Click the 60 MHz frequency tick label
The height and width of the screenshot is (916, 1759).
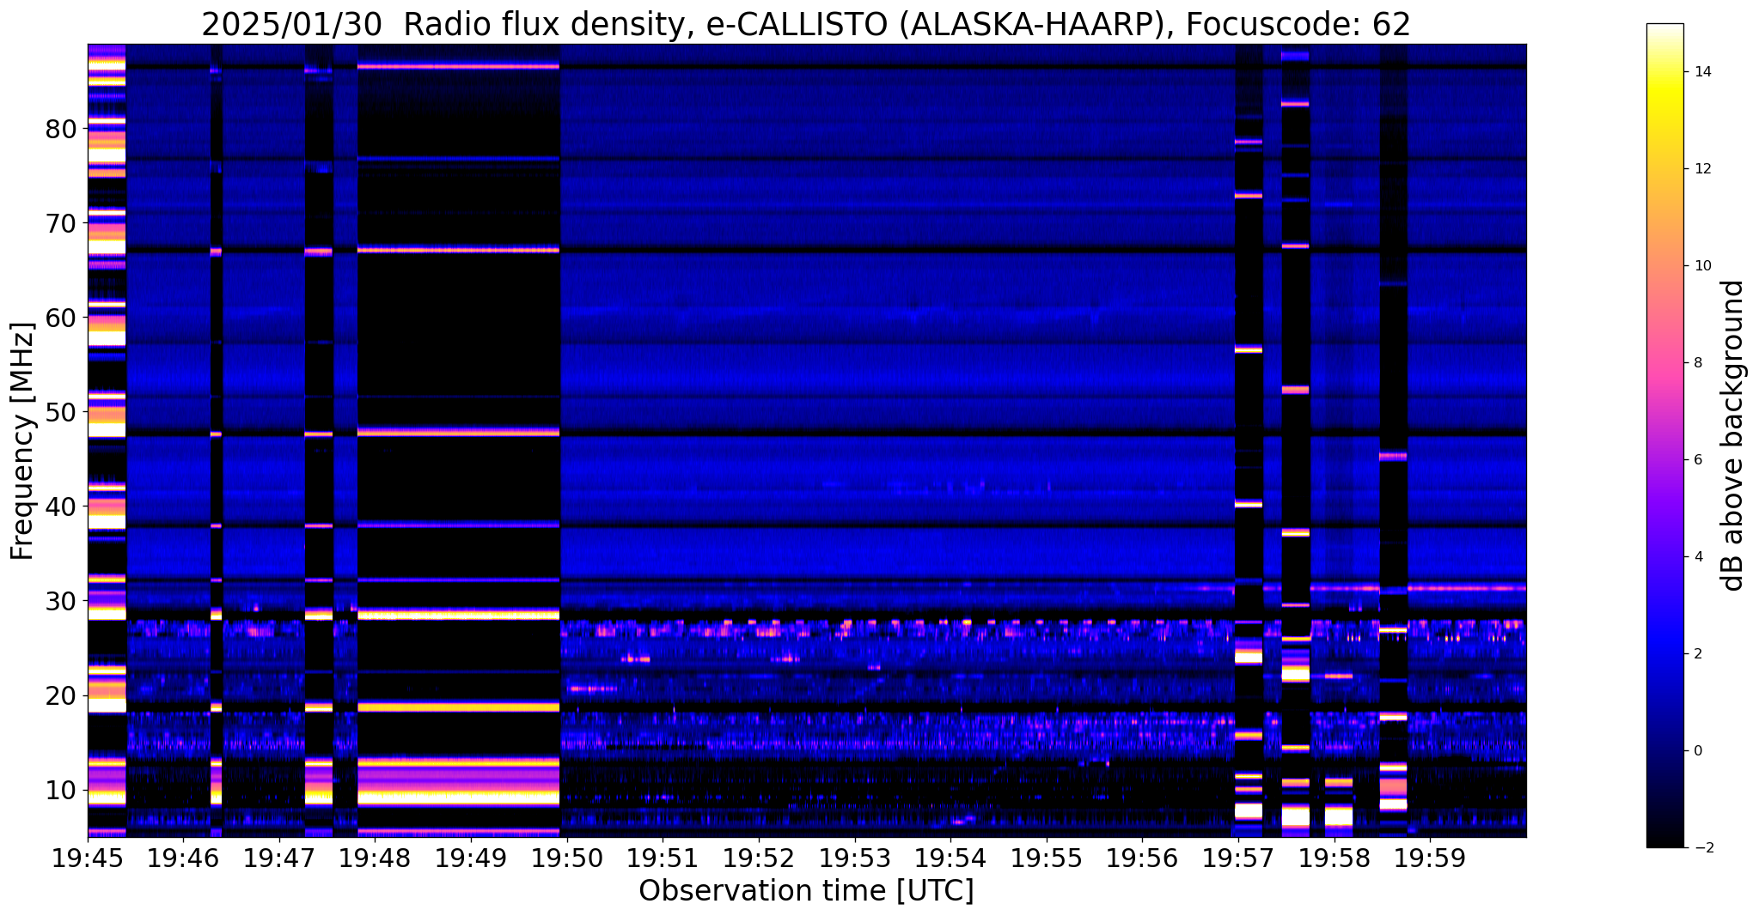[60, 318]
